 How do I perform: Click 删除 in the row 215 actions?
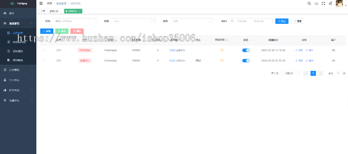pyautogui.click(x=310, y=50)
